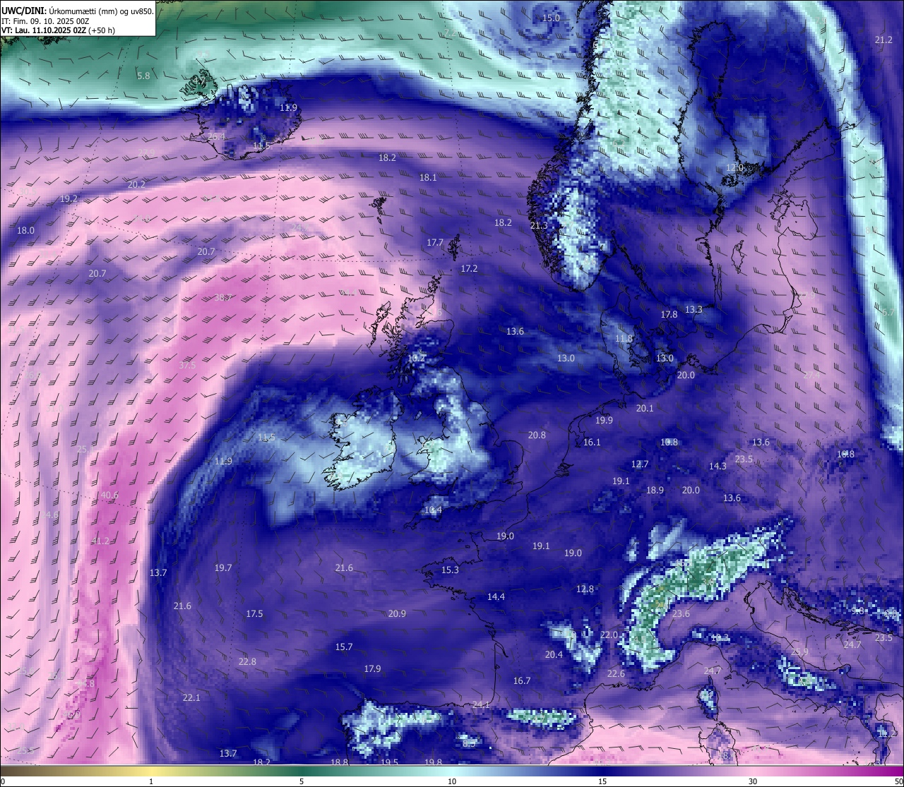This screenshot has height=787, width=904.
Task: Click the 17.7 value label
Action: (435, 243)
